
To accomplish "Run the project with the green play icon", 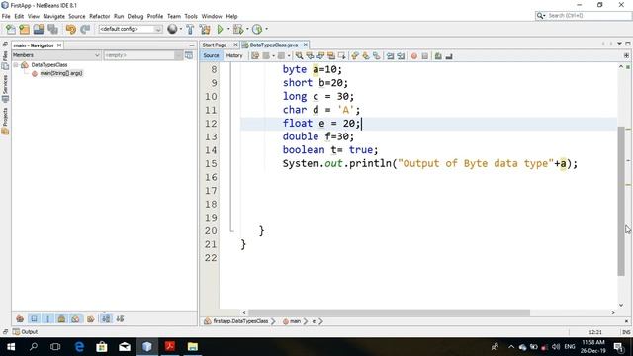I will tap(220, 29).
